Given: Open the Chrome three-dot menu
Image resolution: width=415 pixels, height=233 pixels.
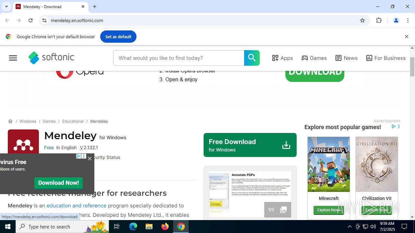Looking at the screenshot, I should [408, 20].
